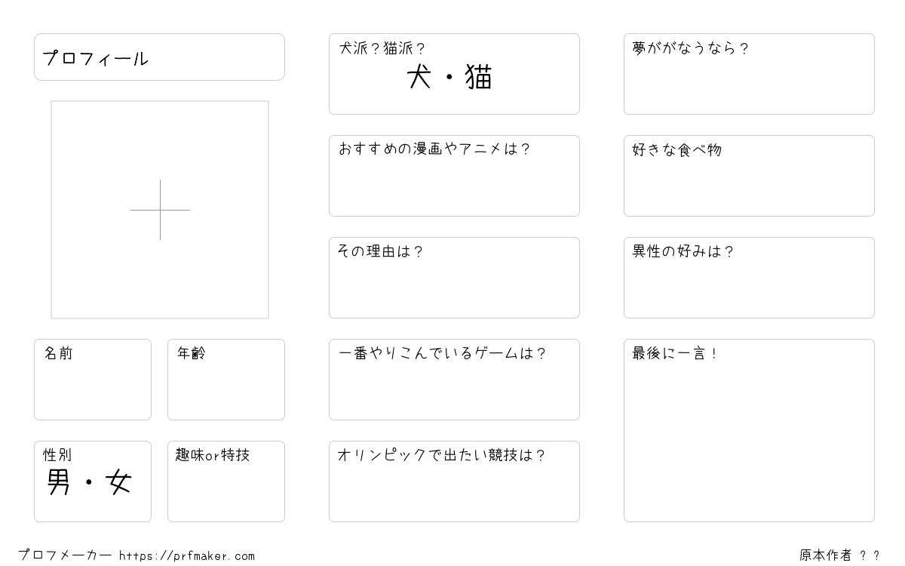The width and height of the screenshot is (905, 566).
Task: Click the おすすめの漫画やアニメは？ box
Action: click(454, 176)
